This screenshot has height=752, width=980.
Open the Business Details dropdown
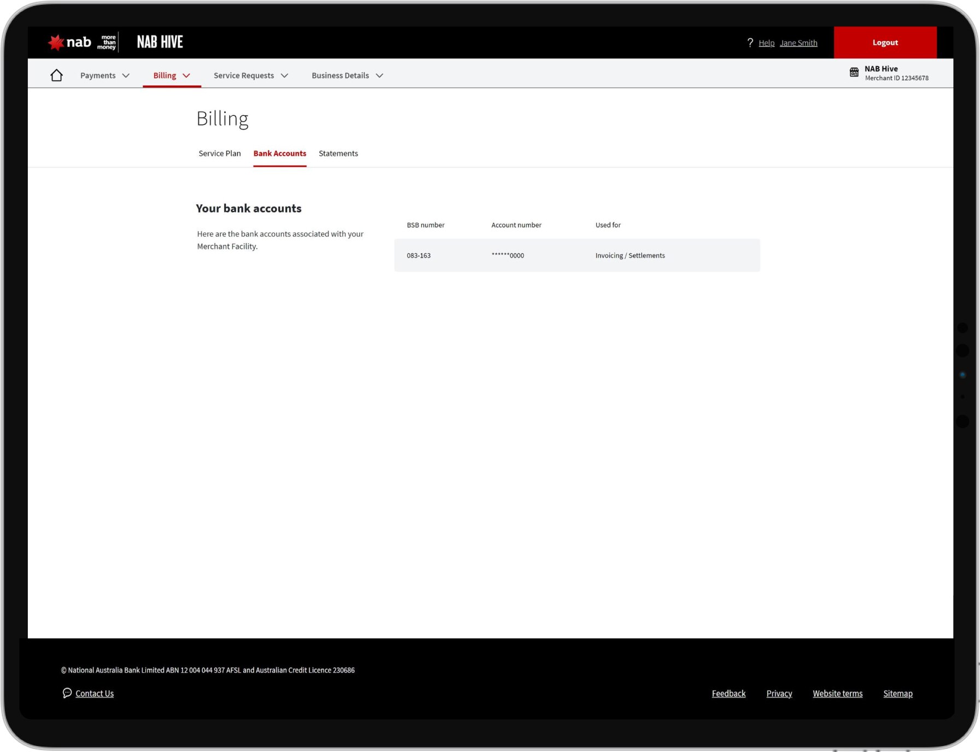tap(347, 75)
